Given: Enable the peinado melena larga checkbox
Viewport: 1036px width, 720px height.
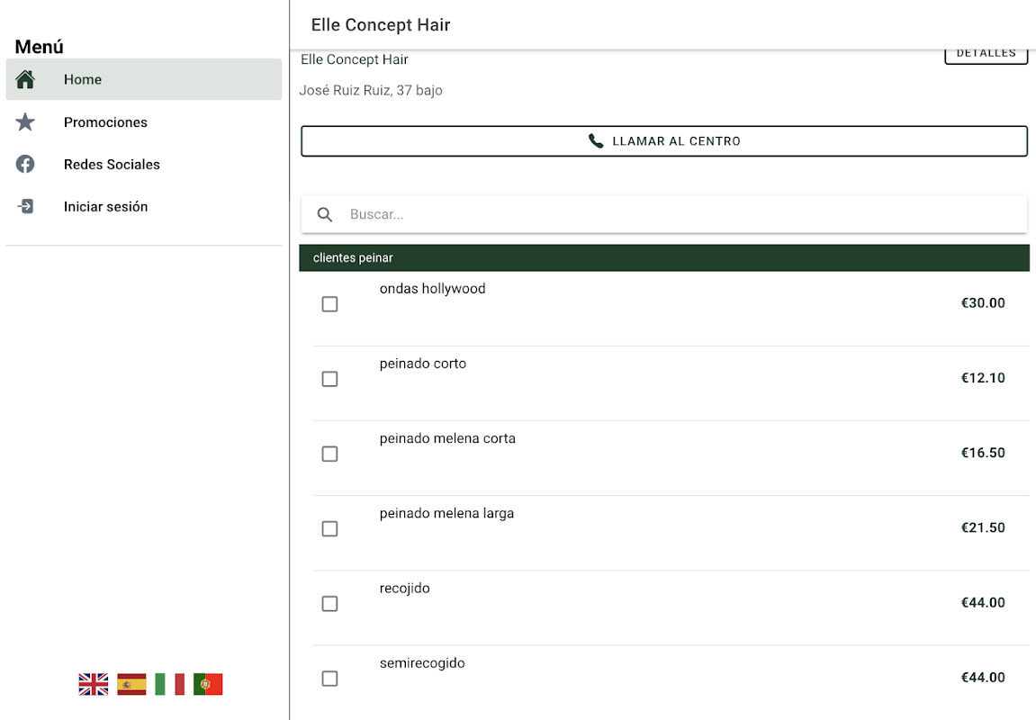Looking at the screenshot, I should point(329,528).
